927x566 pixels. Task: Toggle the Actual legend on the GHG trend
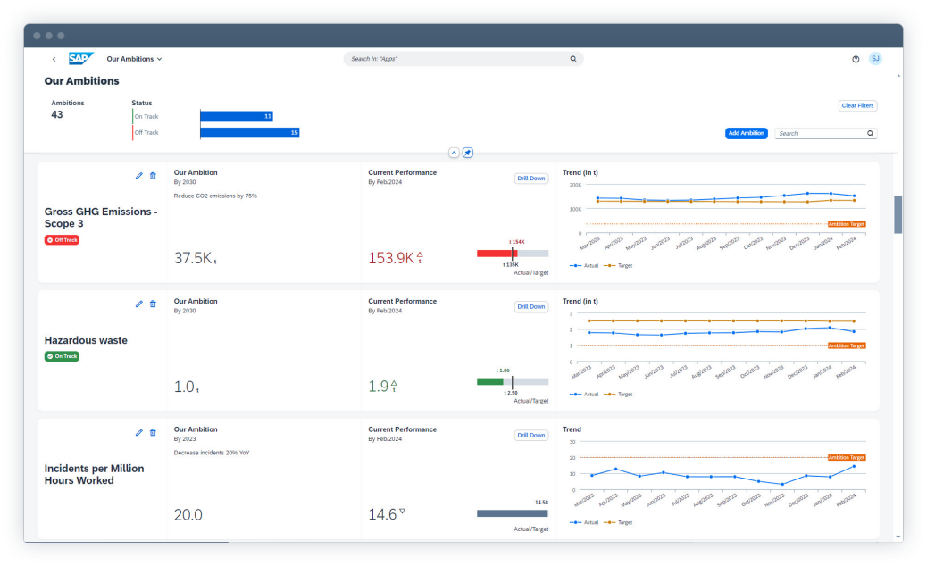tap(586, 265)
